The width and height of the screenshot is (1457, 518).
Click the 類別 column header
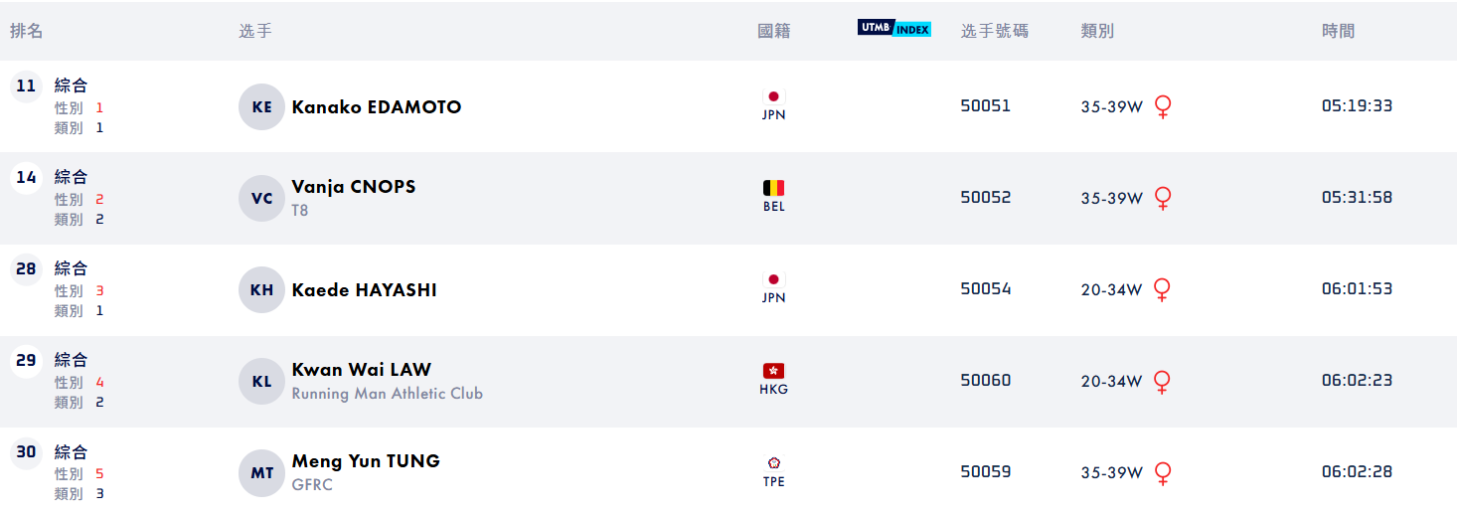pos(1096,31)
